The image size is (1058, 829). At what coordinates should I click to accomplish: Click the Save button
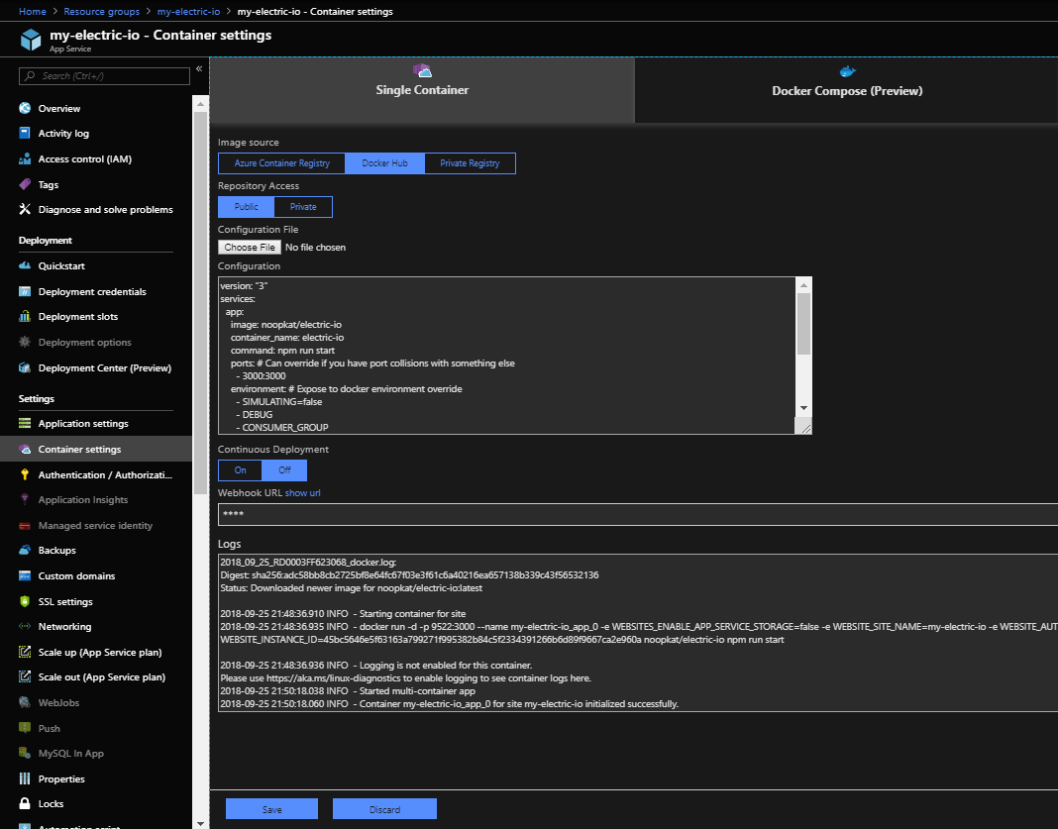(271, 809)
